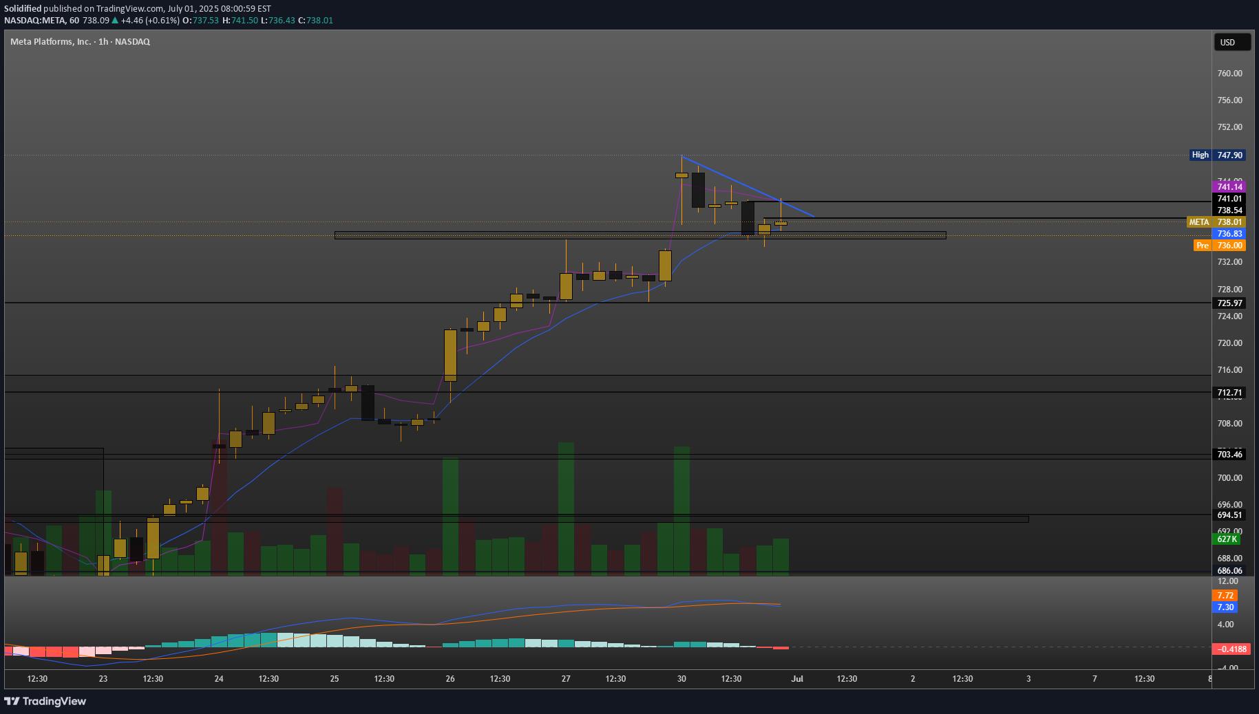Viewport: 1259px width, 714px height.
Task: Click the Jul marker on time axis
Action: (x=797, y=679)
